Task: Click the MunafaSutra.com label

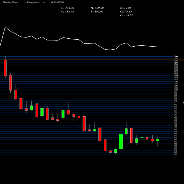Action: (36, 2)
